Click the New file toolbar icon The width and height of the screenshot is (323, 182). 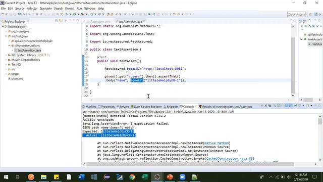(x=3, y=14)
